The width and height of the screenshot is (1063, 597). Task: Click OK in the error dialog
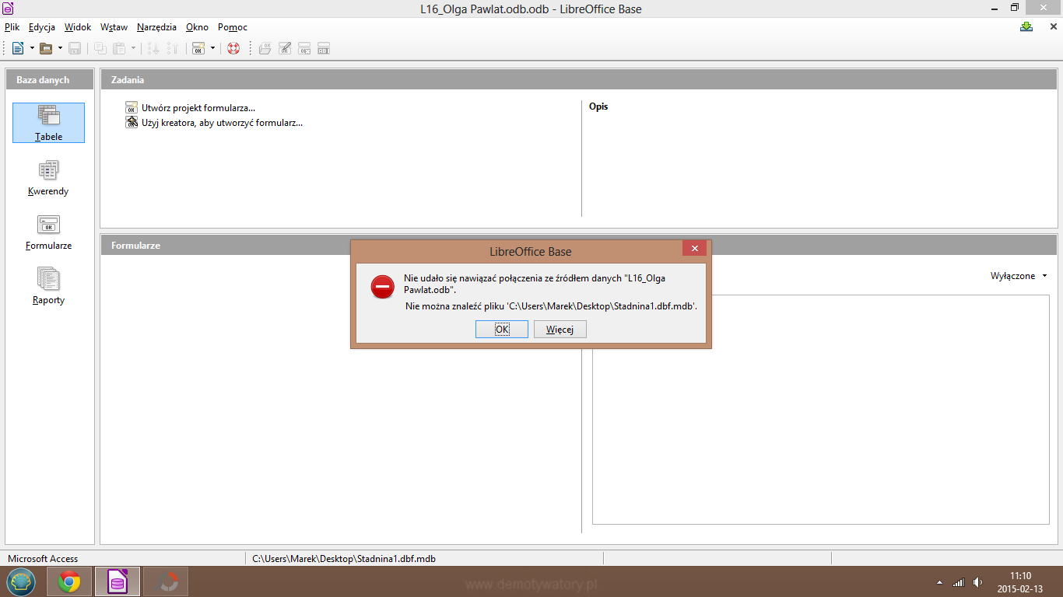click(x=502, y=330)
